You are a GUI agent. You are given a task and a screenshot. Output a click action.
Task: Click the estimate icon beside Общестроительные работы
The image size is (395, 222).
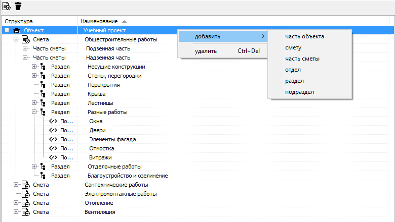coord(26,39)
